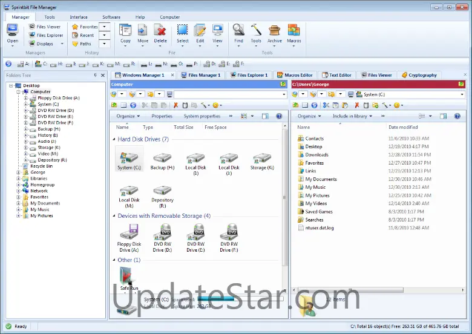This screenshot has height=334, width=472.
Task: Select ntuser.dat.log file
Action: click(320, 228)
